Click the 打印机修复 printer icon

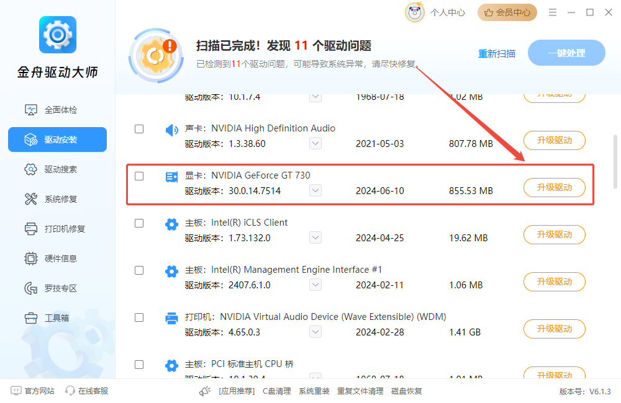point(31,229)
